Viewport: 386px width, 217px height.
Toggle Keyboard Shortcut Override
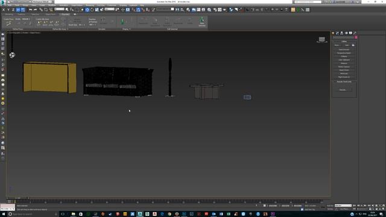[128, 10]
